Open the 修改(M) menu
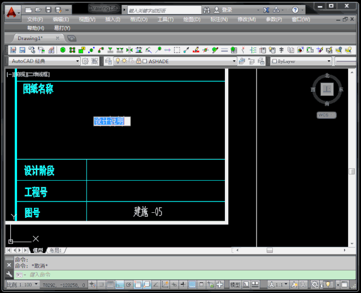Screen dimensions: 361x293 [x=246, y=19]
